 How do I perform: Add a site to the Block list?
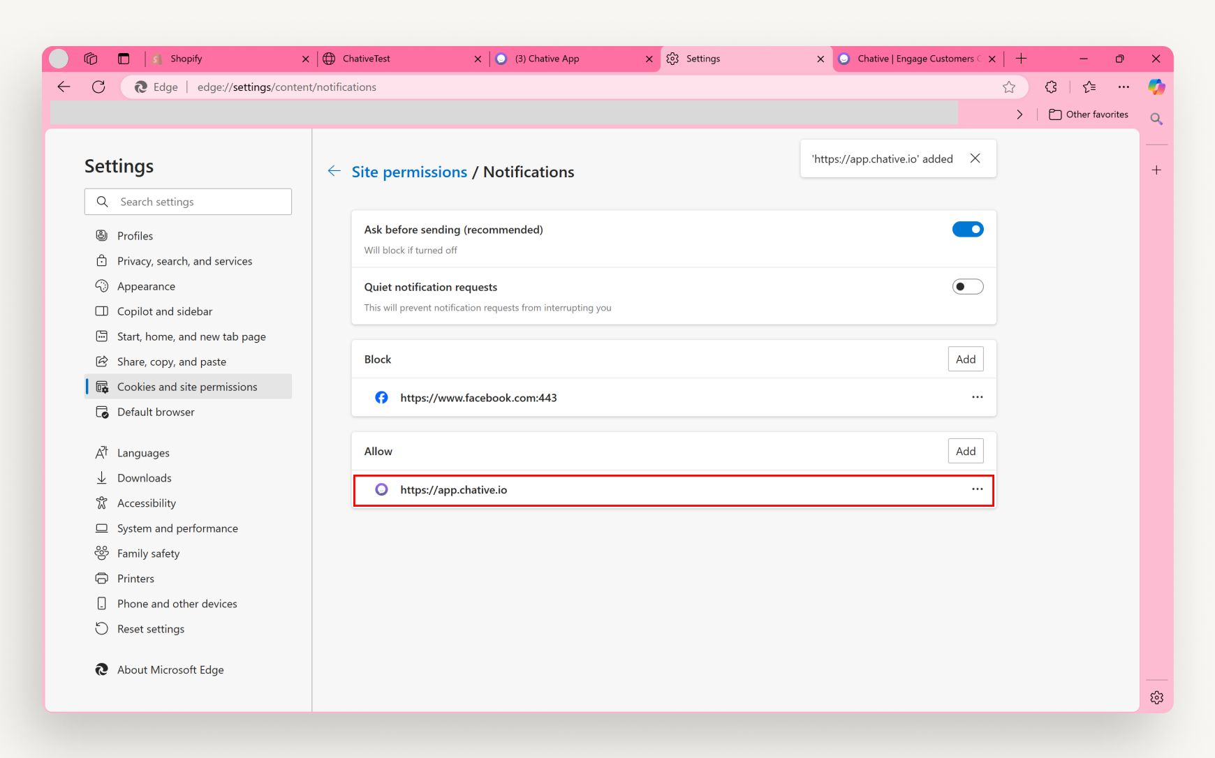(965, 359)
